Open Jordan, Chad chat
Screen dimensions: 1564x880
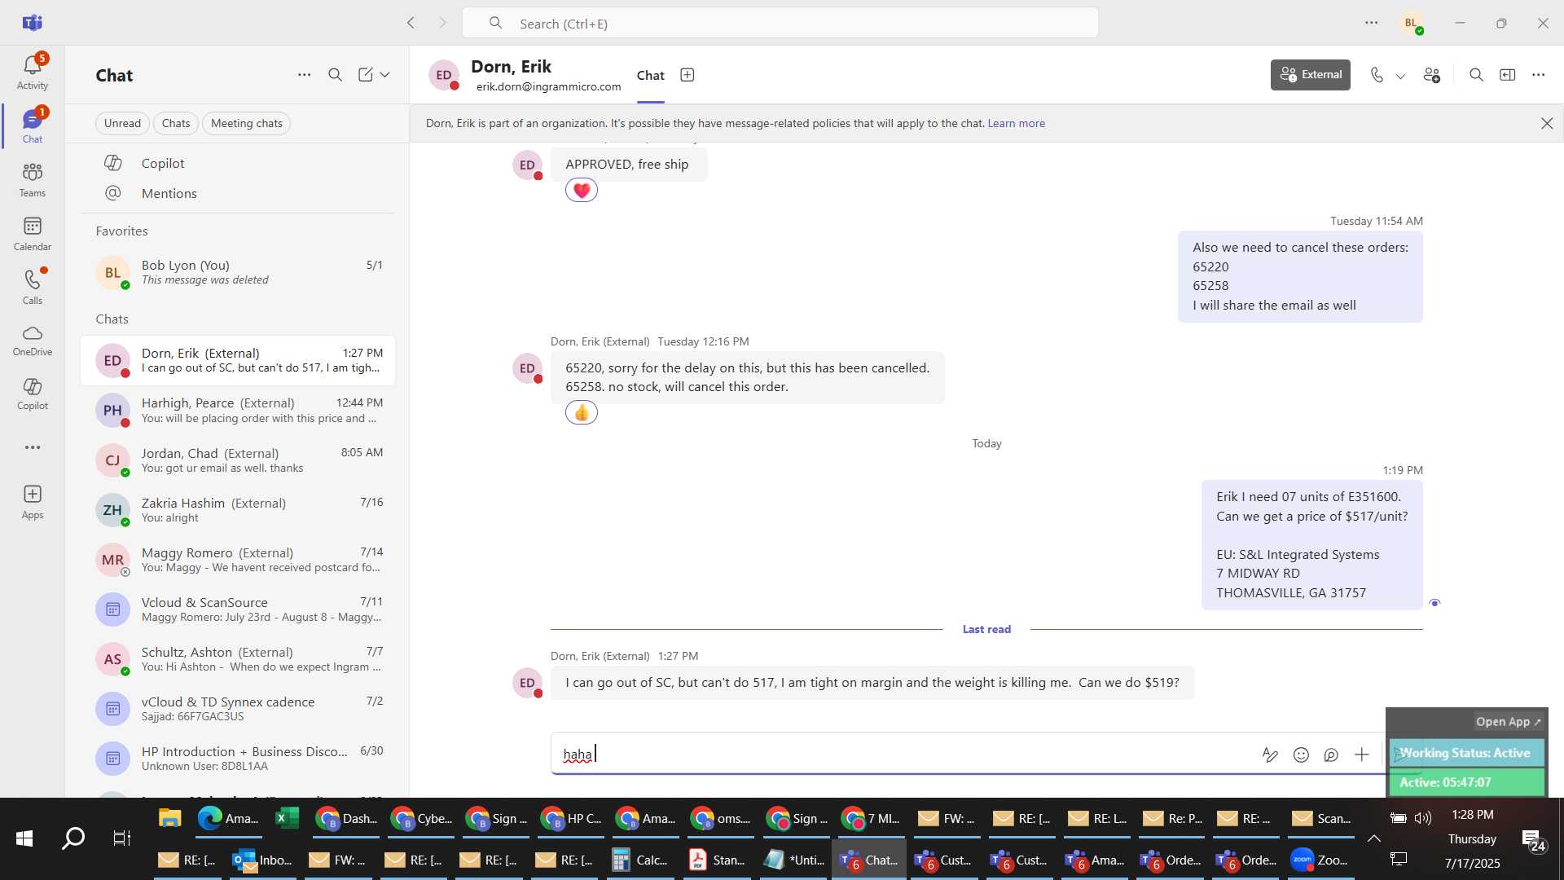pyautogui.click(x=238, y=460)
